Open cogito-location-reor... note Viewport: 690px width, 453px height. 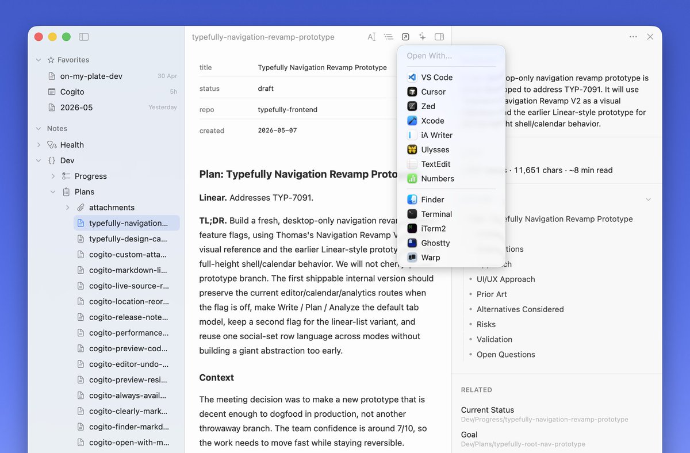point(126,301)
